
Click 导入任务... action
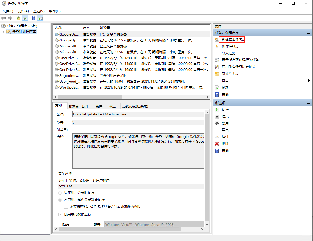click(x=230, y=53)
